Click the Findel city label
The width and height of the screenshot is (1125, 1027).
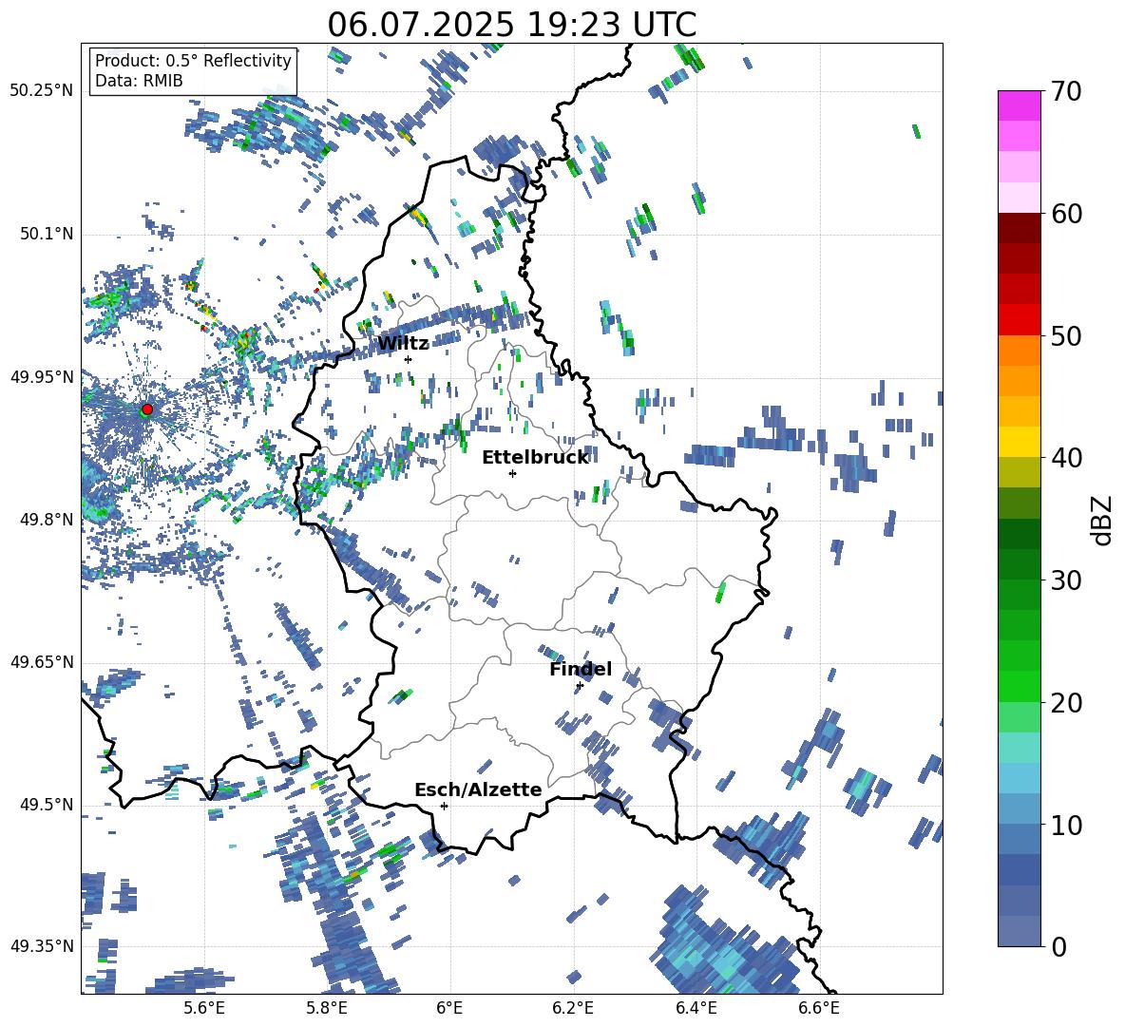[x=581, y=669]
